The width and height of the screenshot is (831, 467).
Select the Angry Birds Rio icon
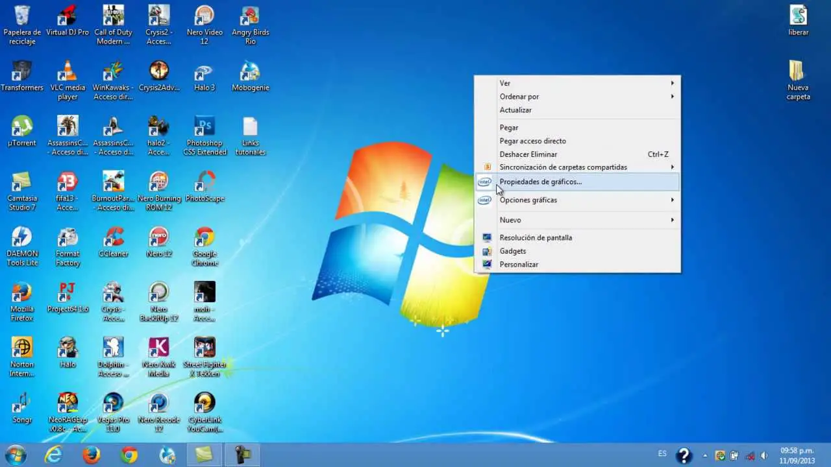(250, 25)
